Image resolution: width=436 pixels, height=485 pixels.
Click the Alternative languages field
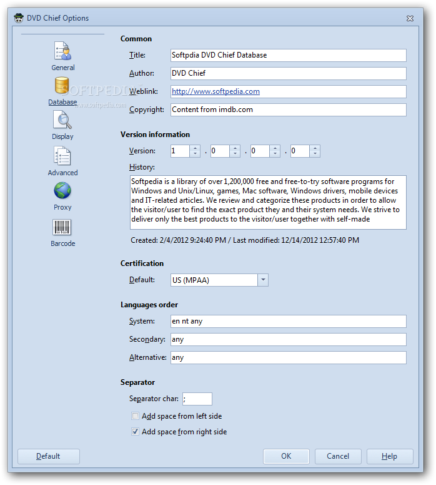pos(289,357)
